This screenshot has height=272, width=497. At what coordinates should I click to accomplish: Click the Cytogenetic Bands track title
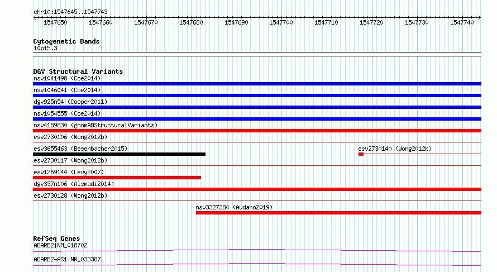[x=66, y=41]
